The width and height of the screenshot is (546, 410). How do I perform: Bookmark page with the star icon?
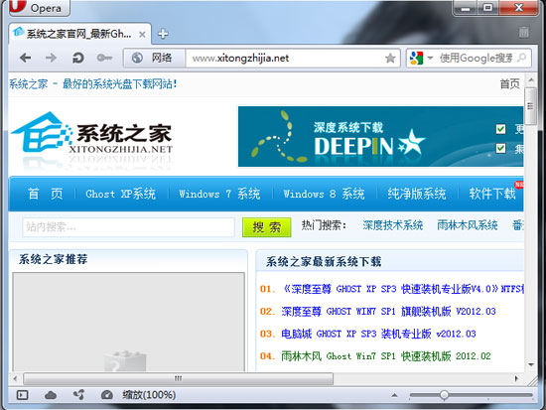tap(390, 59)
